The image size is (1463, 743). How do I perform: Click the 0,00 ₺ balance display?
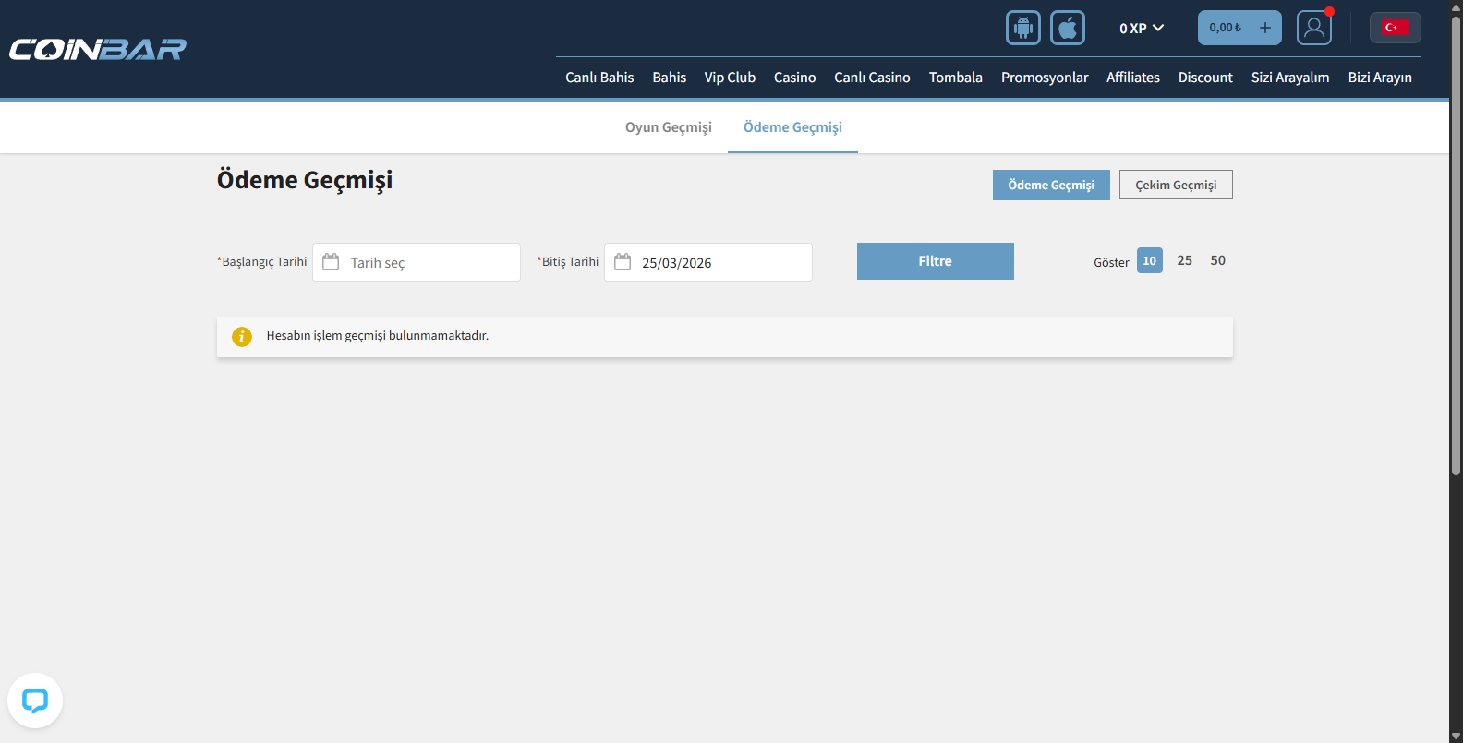pos(1226,28)
